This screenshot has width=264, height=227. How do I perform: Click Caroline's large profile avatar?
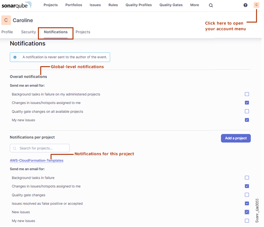pos(6,20)
